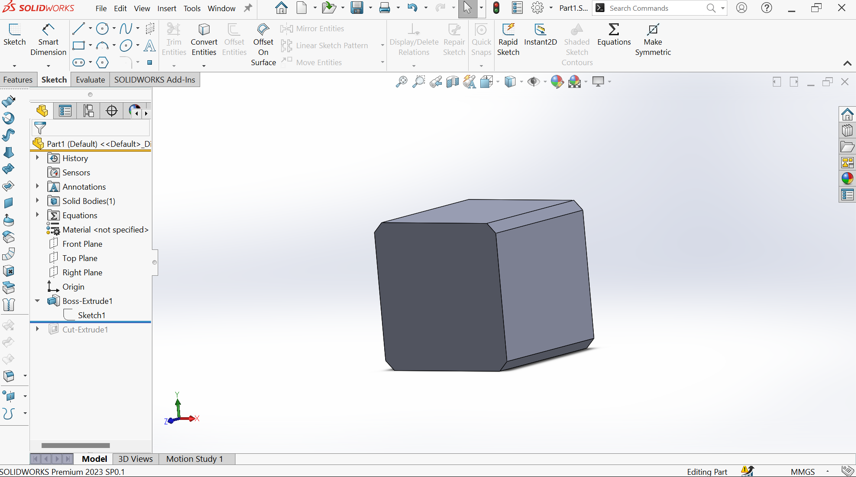The width and height of the screenshot is (856, 477).
Task: Click the Save icon
Action: 357,8
